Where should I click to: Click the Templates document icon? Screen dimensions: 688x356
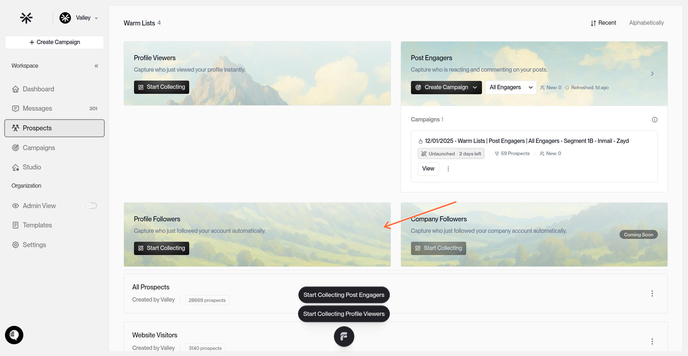[x=15, y=225]
